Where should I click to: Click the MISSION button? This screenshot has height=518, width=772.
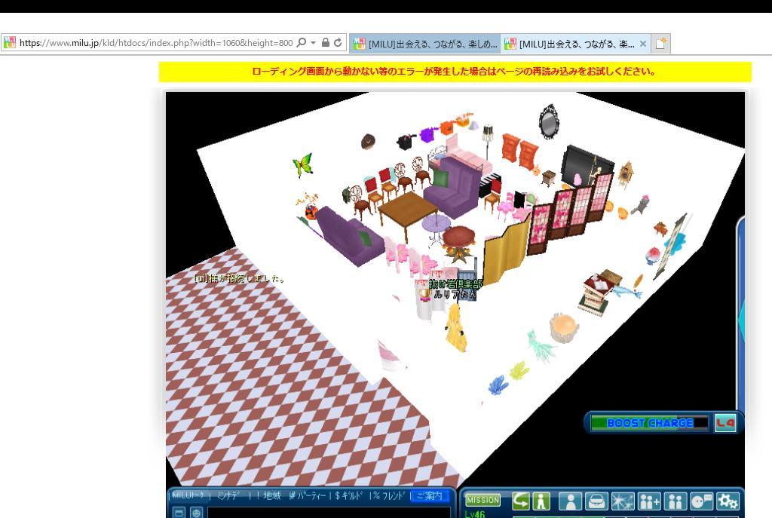tap(482, 500)
